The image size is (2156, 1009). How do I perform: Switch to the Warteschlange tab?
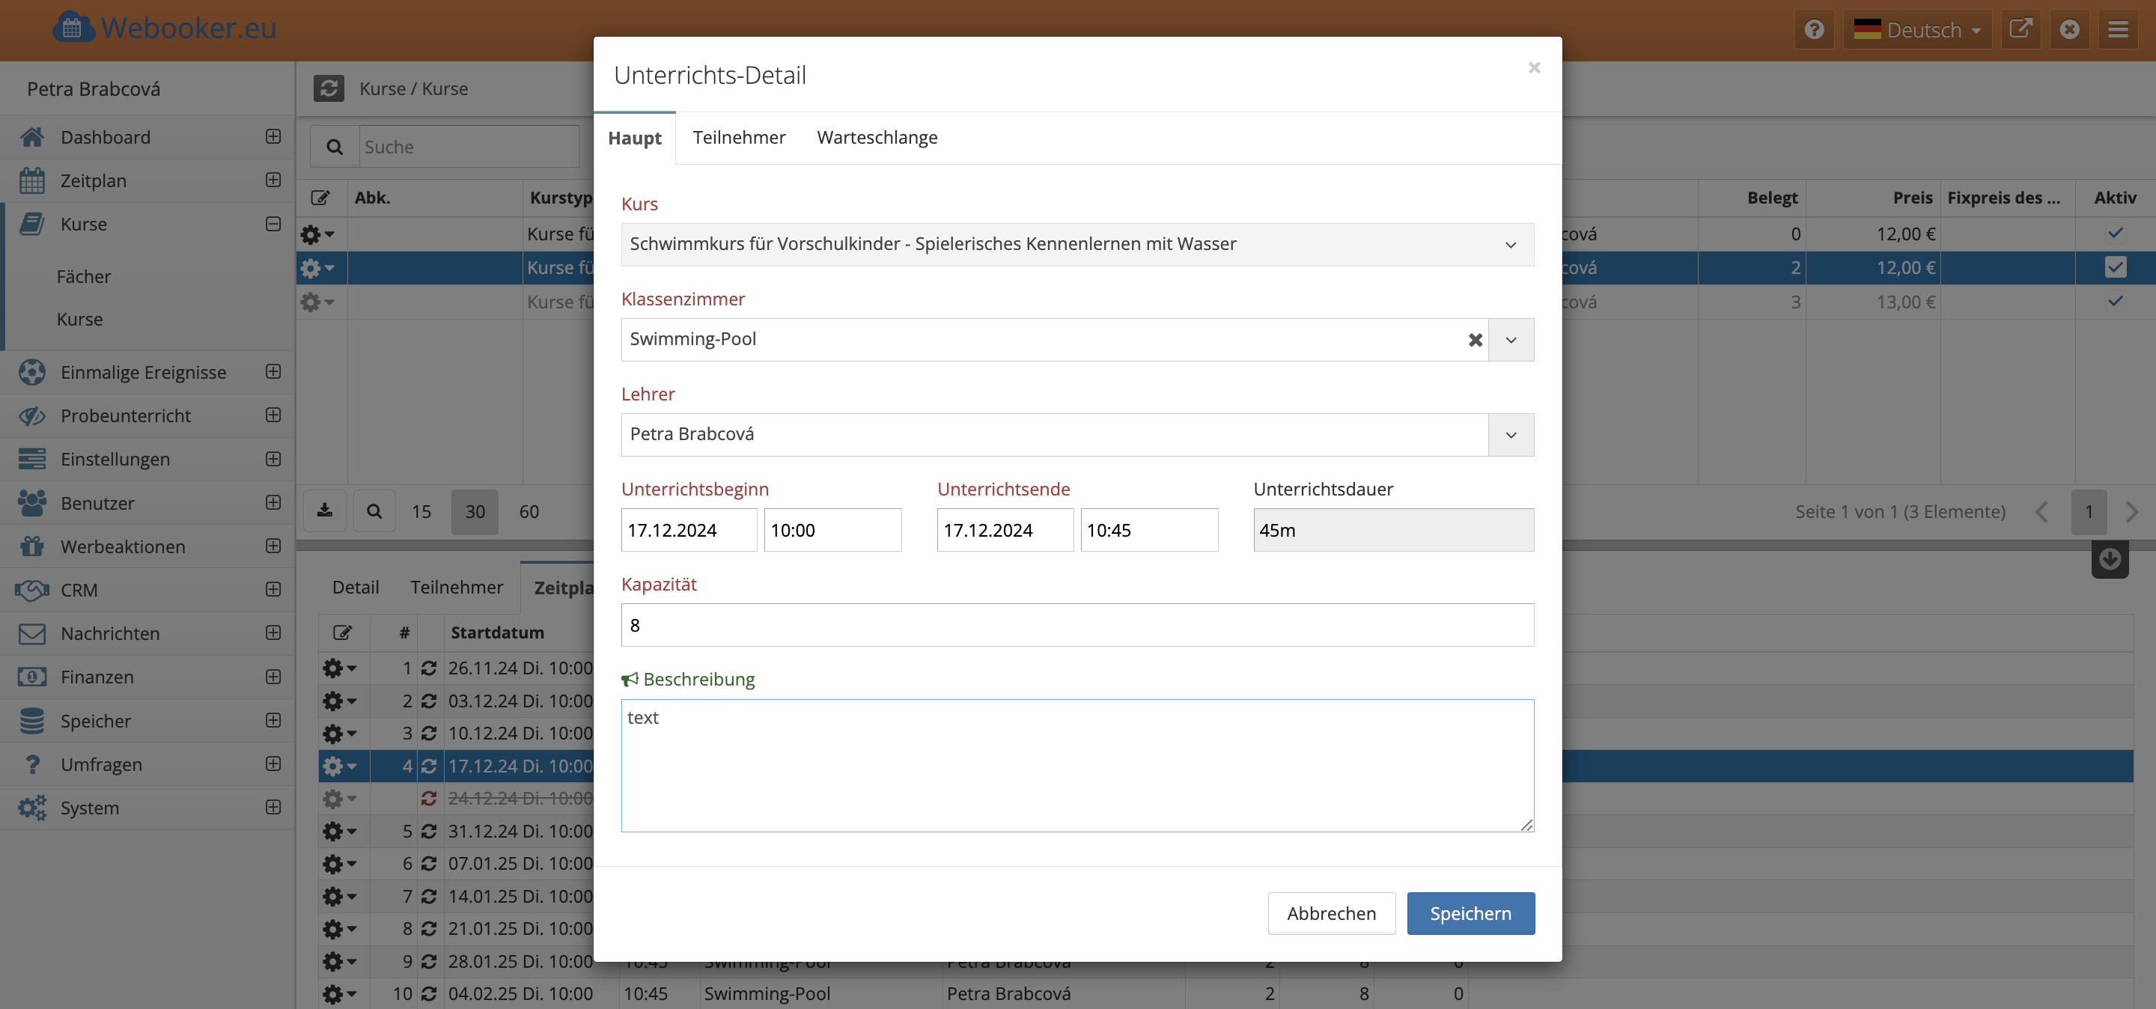tap(877, 137)
